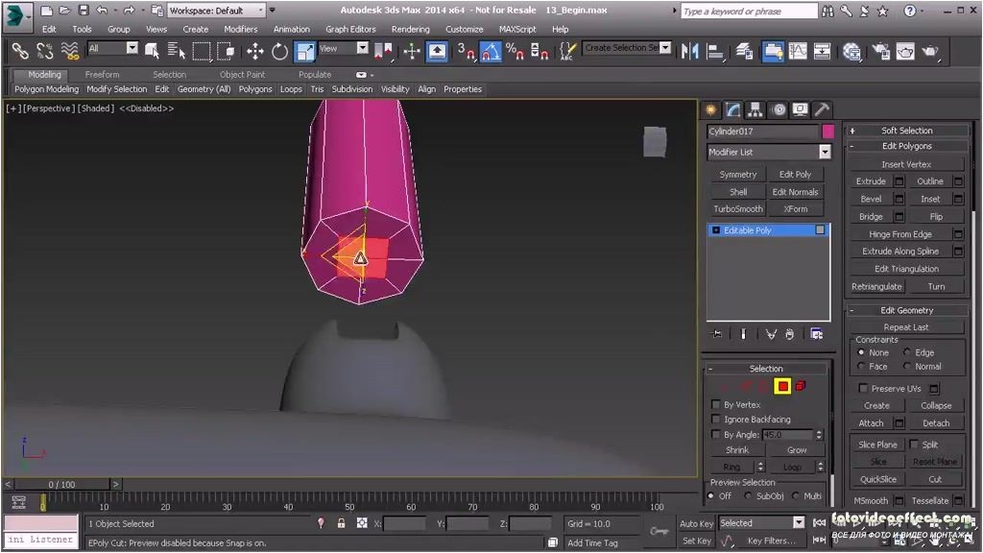Viewport: 983px width, 553px height.
Task: Activate the Select Object tool
Action: [x=152, y=52]
